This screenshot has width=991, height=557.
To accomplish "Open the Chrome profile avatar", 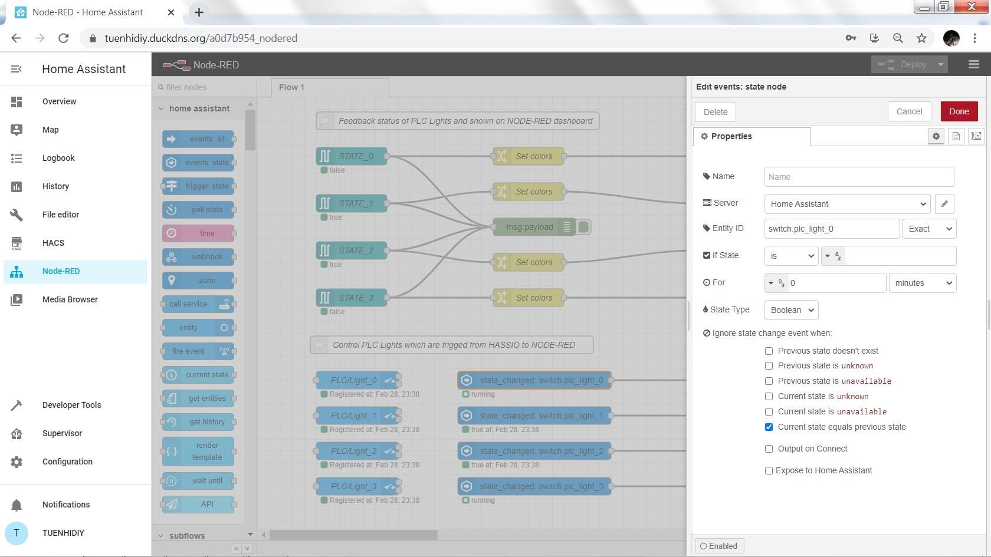I will 951,38.
